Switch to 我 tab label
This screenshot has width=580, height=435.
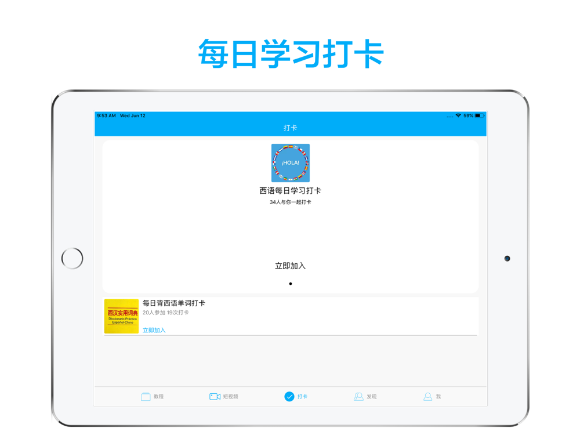pyautogui.click(x=438, y=397)
